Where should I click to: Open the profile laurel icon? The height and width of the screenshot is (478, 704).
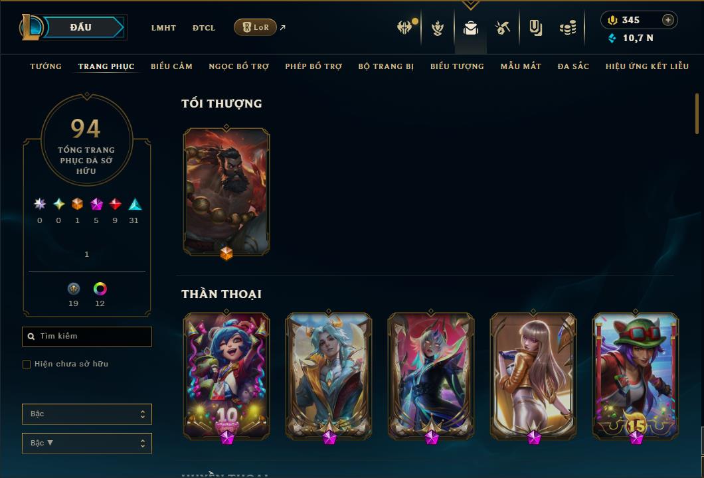coord(437,28)
